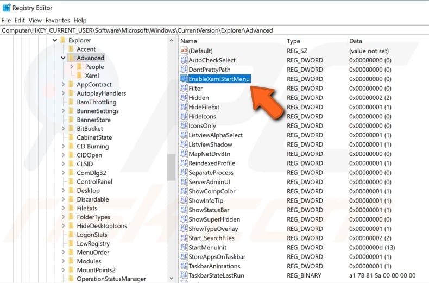Click the REG_BINARY type cell

[x=304, y=275]
